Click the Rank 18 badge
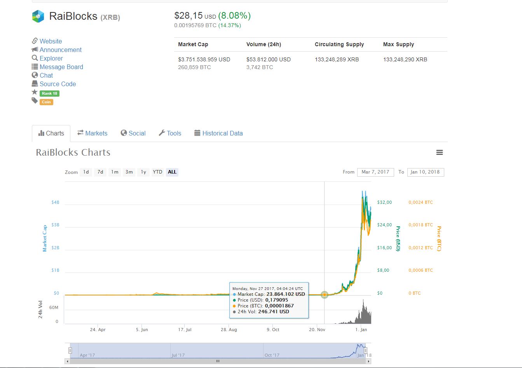 (49, 93)
